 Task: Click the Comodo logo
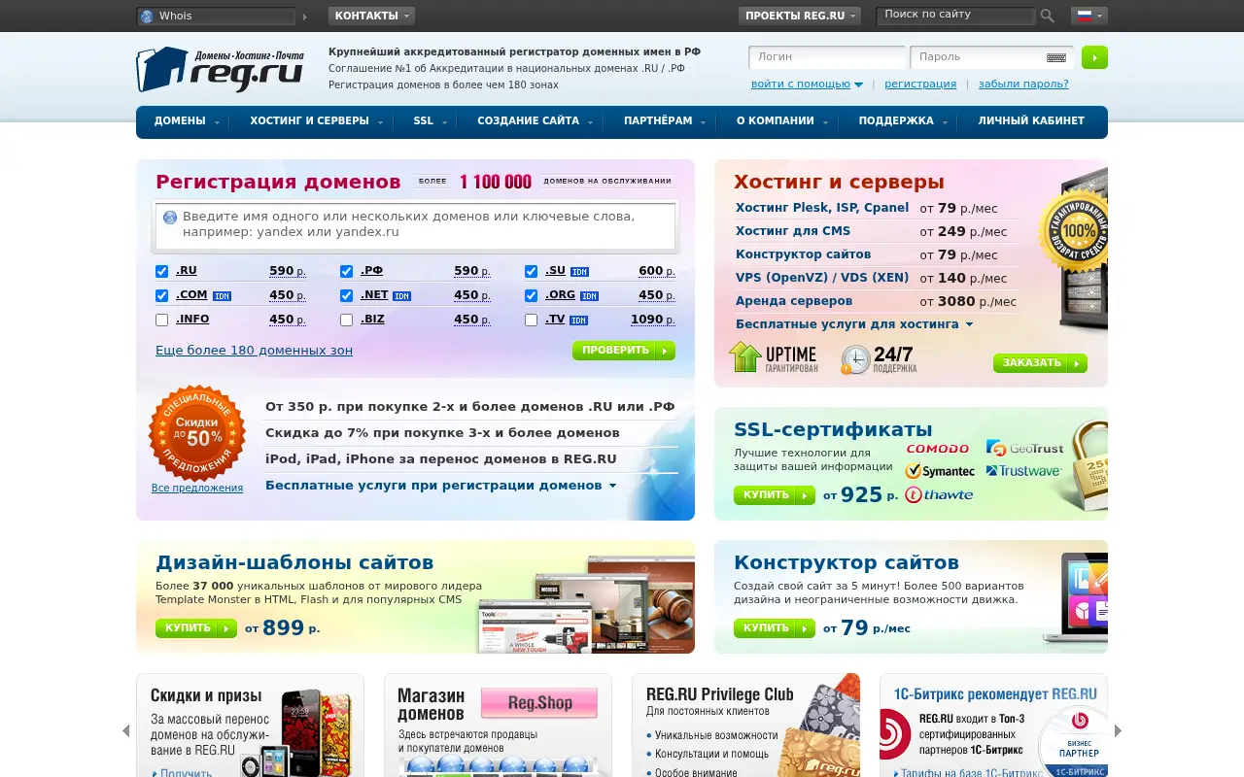(x=938, y=448)
